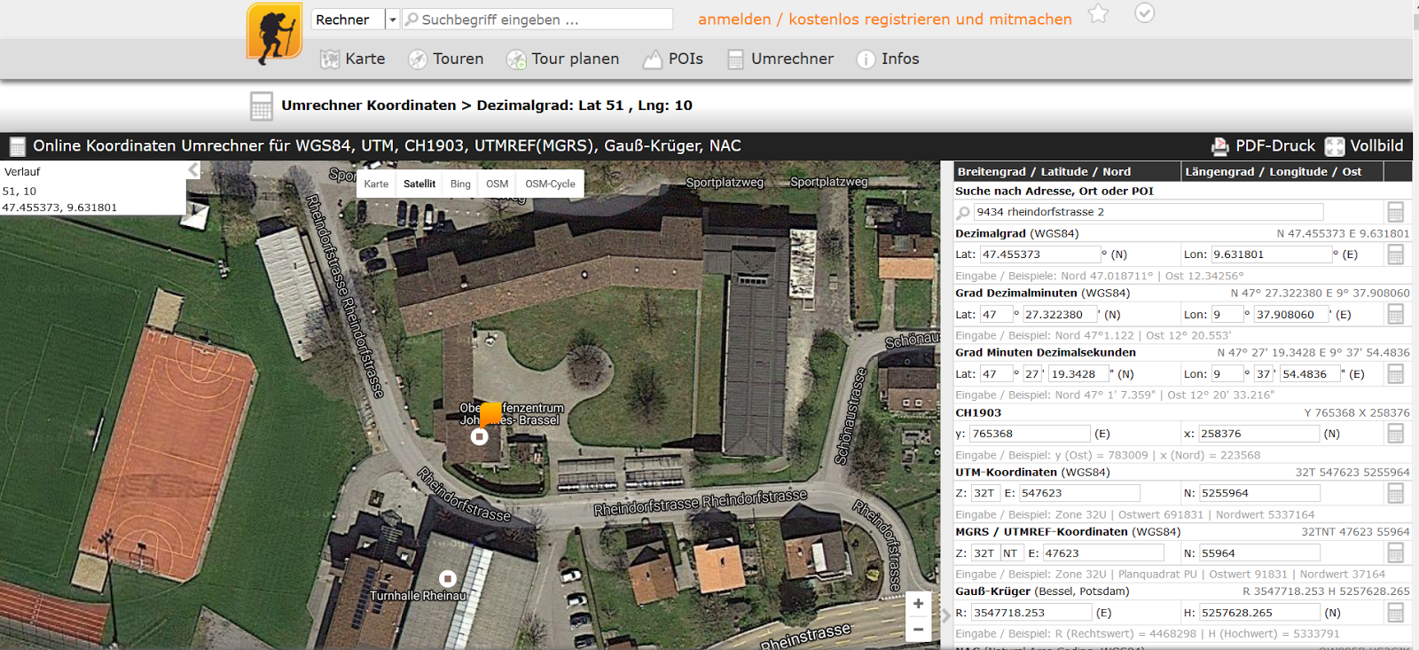Viewport: 1419px width, 650px height.
Task: Calculate from Grad Dezimalminuten calculator icon
Action: [x=1395, y=314]
